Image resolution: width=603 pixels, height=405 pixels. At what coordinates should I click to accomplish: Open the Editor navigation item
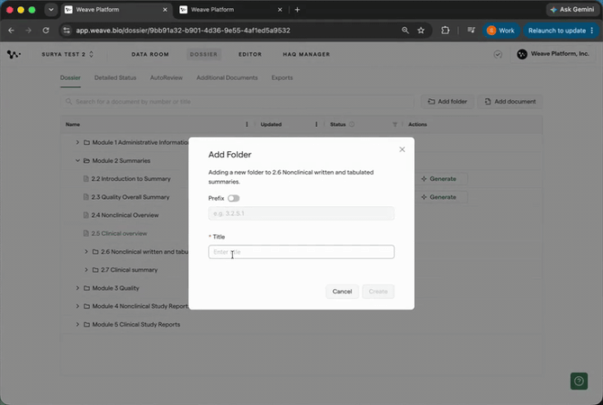coord(250,54)
